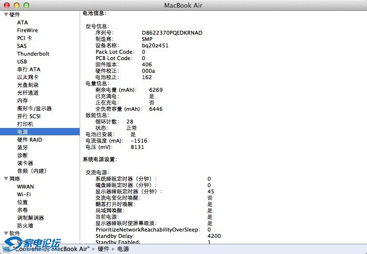Select 并行 SCSI in the sidebar

pyautogui.click(x=29, y=116)
